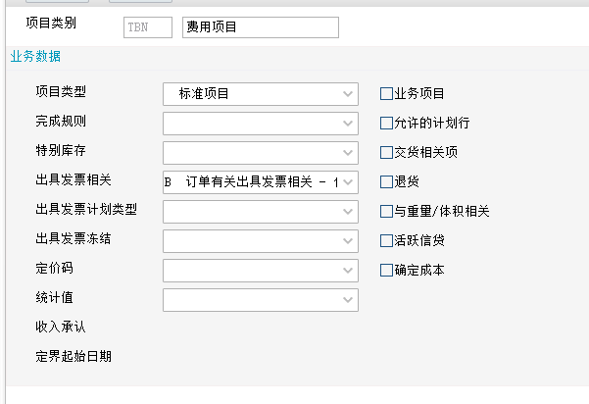Open the 特别库存 dropdown list
589x404 pixels.
(261, 153)
